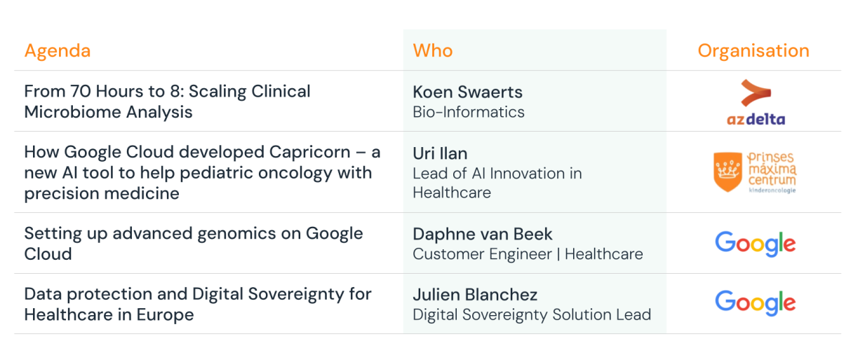Select 'Lead of AI Innovation in Healthcare' text
This screenshot has width=858, height=355.
coord(497,183)
